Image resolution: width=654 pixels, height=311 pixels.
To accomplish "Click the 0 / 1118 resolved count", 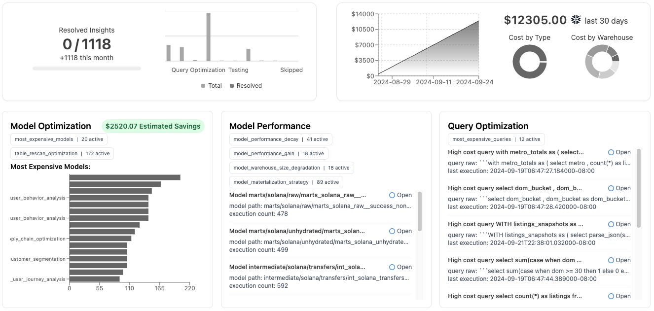I will (86, 44).
